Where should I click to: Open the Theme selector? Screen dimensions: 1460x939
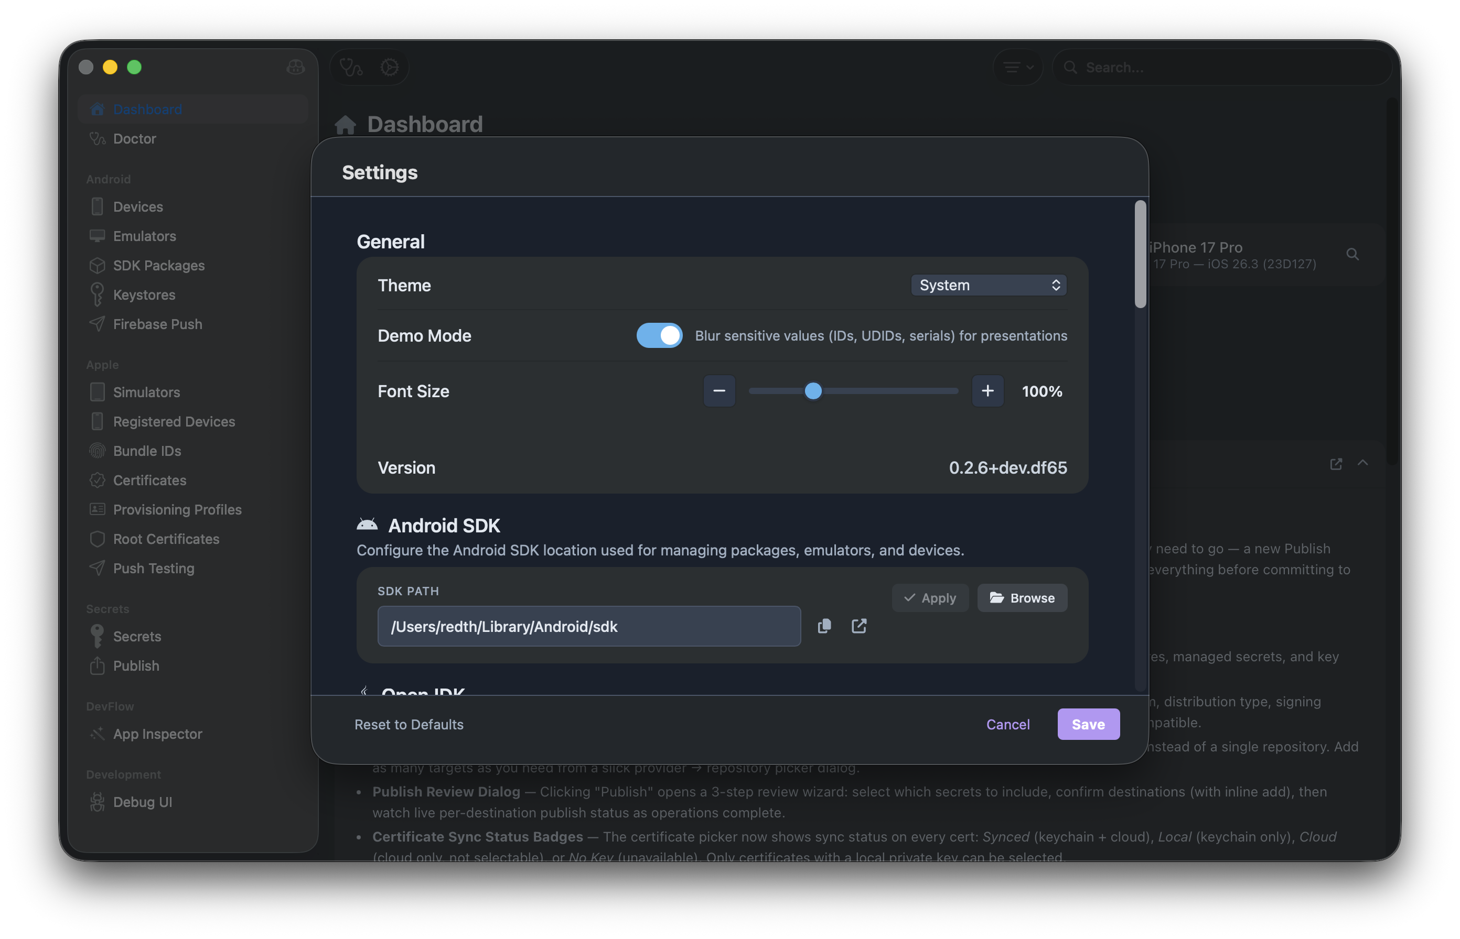989,285
